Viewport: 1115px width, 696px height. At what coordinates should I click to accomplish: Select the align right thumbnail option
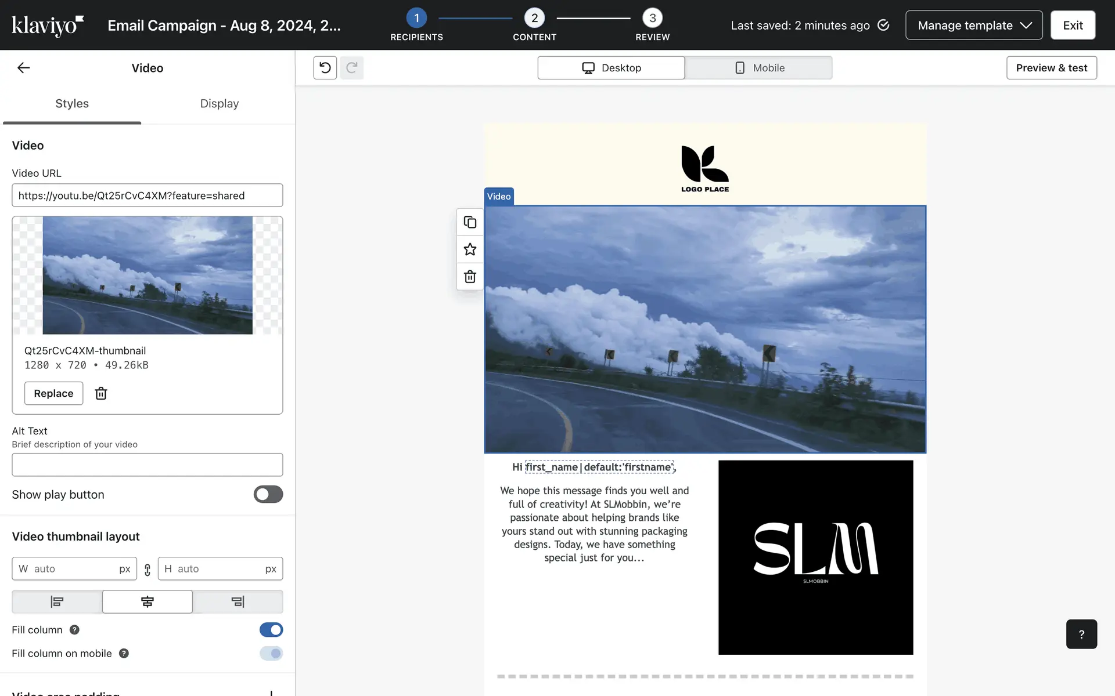[238, 602]
